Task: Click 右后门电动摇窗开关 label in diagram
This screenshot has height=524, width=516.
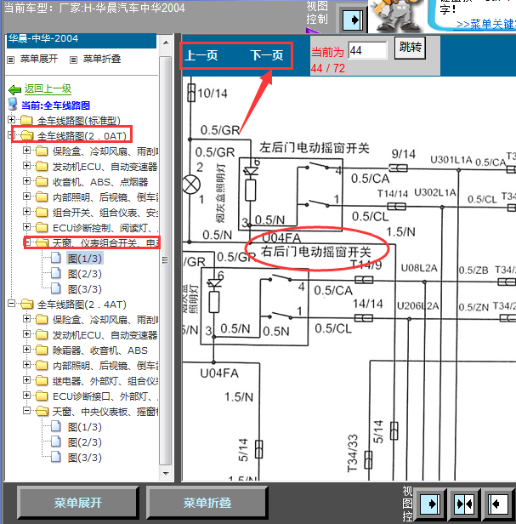Action: (x=316, y=252)
